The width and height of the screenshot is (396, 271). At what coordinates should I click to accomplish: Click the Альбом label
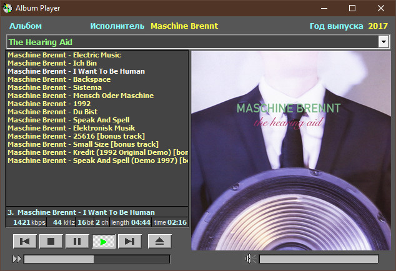[26, 26]
